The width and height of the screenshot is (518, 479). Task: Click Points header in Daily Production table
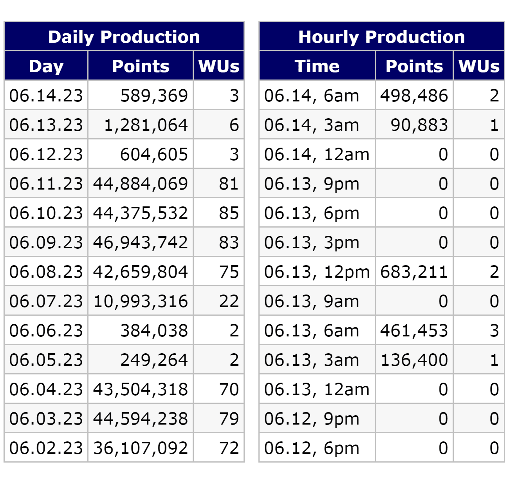tap(141, 66)
